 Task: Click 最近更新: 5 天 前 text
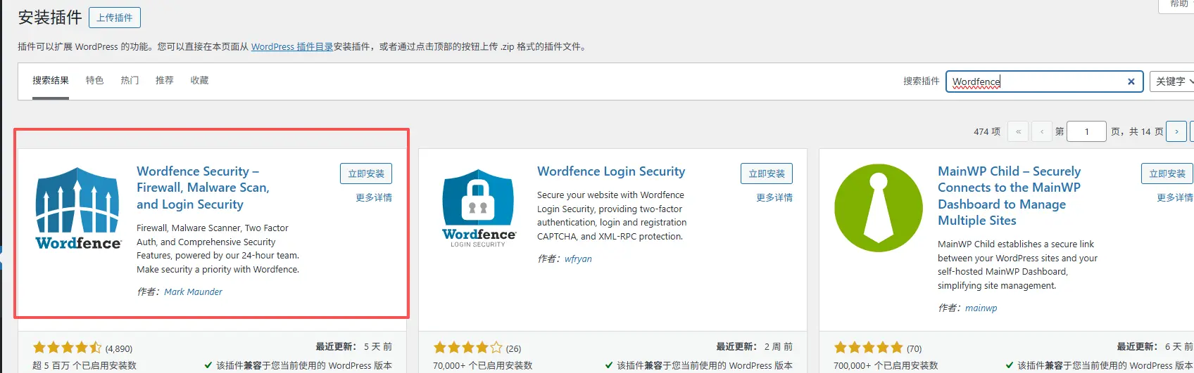[353, 347]
